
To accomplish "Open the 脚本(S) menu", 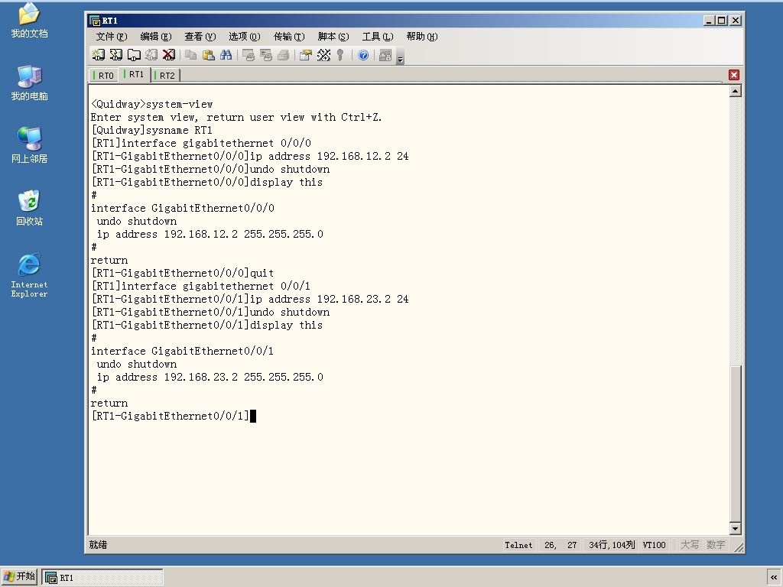I will pyautogui.click(x=333, y=37).
